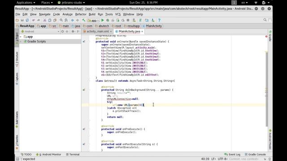The height and width of the screenshot is (161, 287).
Task: Click the gray Stop square icon
Action: point(128,20)
